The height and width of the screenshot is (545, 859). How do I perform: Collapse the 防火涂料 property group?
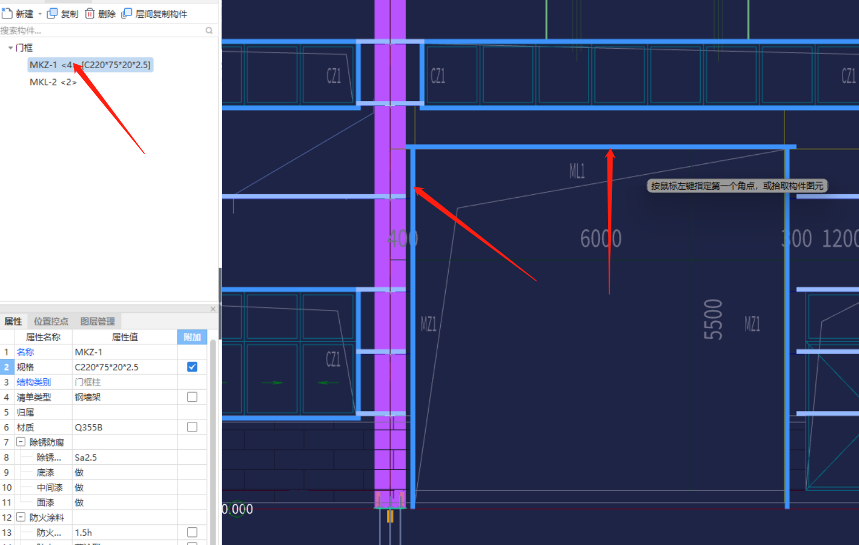click(21, 517)
